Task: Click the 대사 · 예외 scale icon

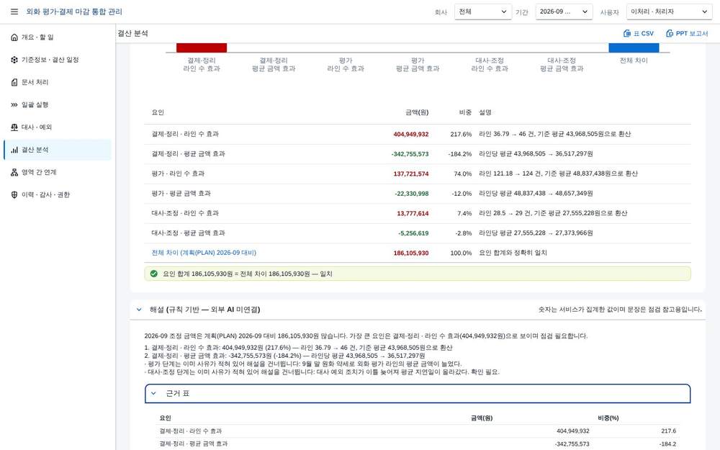Action: [x=14, y=127]
